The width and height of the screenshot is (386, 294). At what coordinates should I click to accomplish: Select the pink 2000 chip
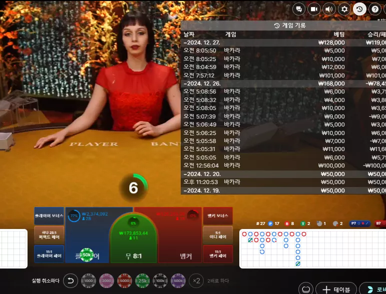pos(107,280)
